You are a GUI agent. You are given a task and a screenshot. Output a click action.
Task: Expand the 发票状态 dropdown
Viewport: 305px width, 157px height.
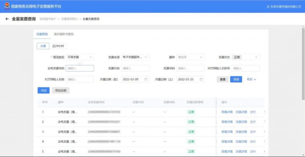(246, 57)
